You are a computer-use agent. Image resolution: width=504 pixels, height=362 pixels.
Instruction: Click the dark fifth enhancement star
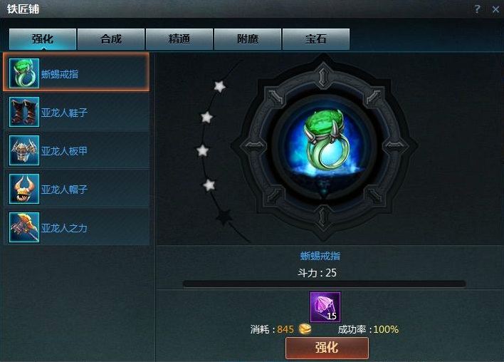[x=224, y=217]
